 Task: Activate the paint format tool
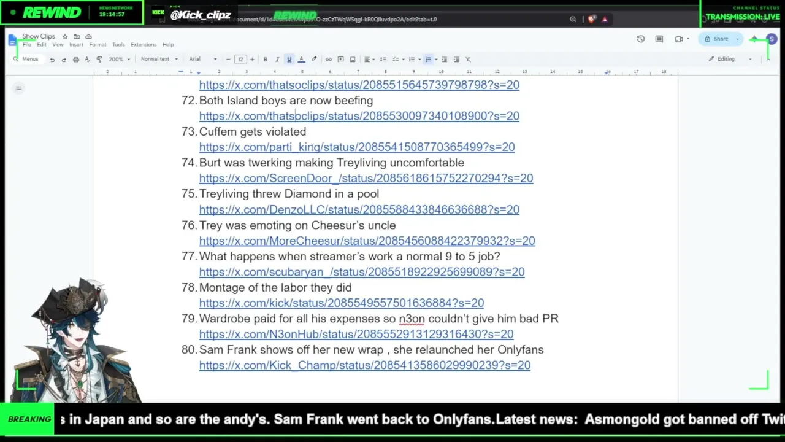(x=99, y=60)
